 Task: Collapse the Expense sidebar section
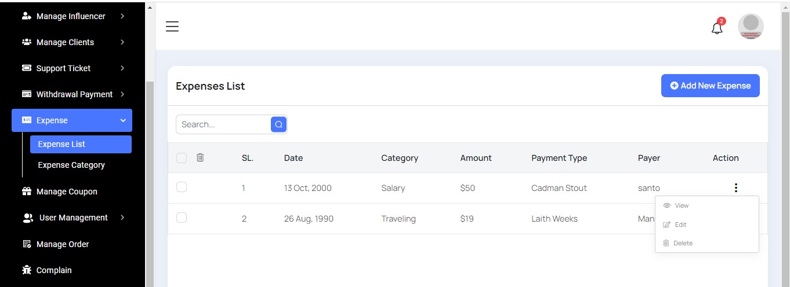[122, 120]
